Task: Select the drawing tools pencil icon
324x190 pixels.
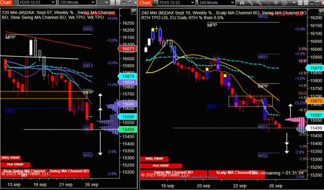Action: pos(250,3)
